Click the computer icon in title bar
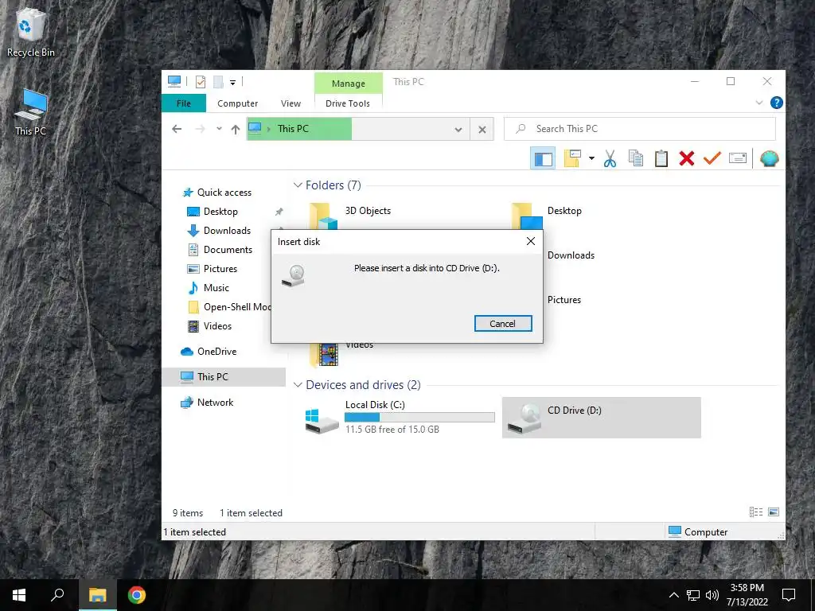The height and width of the screenshot is (611, 815). [174, 82]
